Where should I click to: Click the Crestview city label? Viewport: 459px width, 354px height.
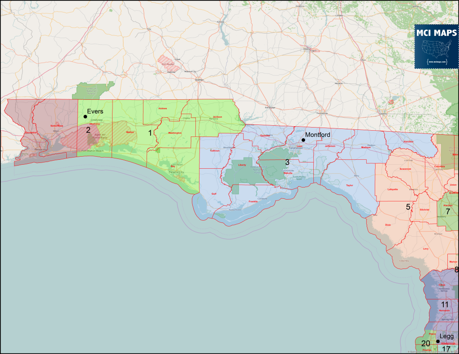(x=97, y=120)
